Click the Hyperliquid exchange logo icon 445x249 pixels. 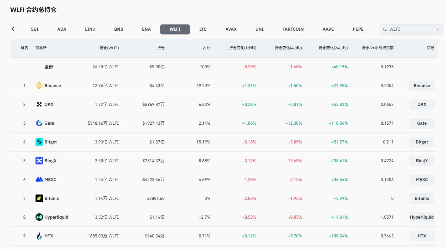[x=39, y=217]
